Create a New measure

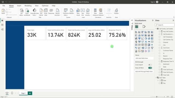click(95, 12)
